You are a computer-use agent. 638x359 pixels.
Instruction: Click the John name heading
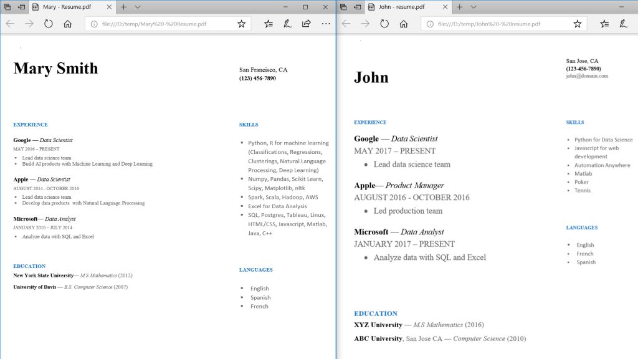click(371, 77)
